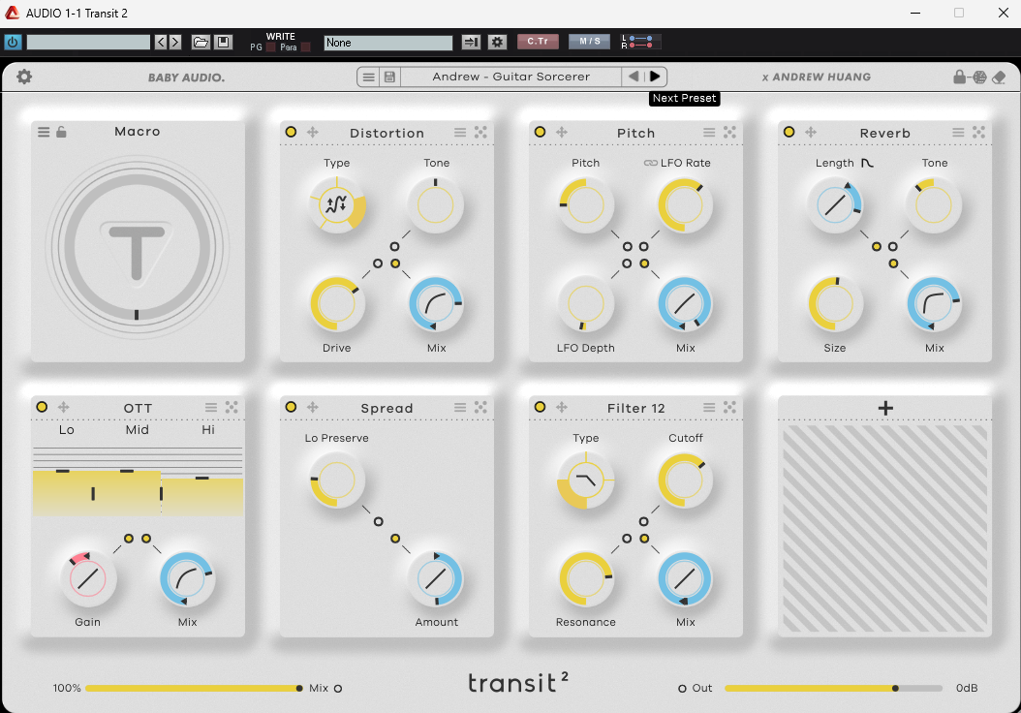Click the Reverb move handle icon
This screenshot has width=1021, height=713.
(811, 132)
